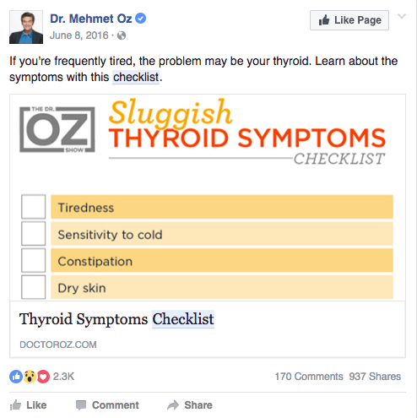Viewport: 417px width, 418px height.
Task: Click the blue verified badge
Action: 141,19
